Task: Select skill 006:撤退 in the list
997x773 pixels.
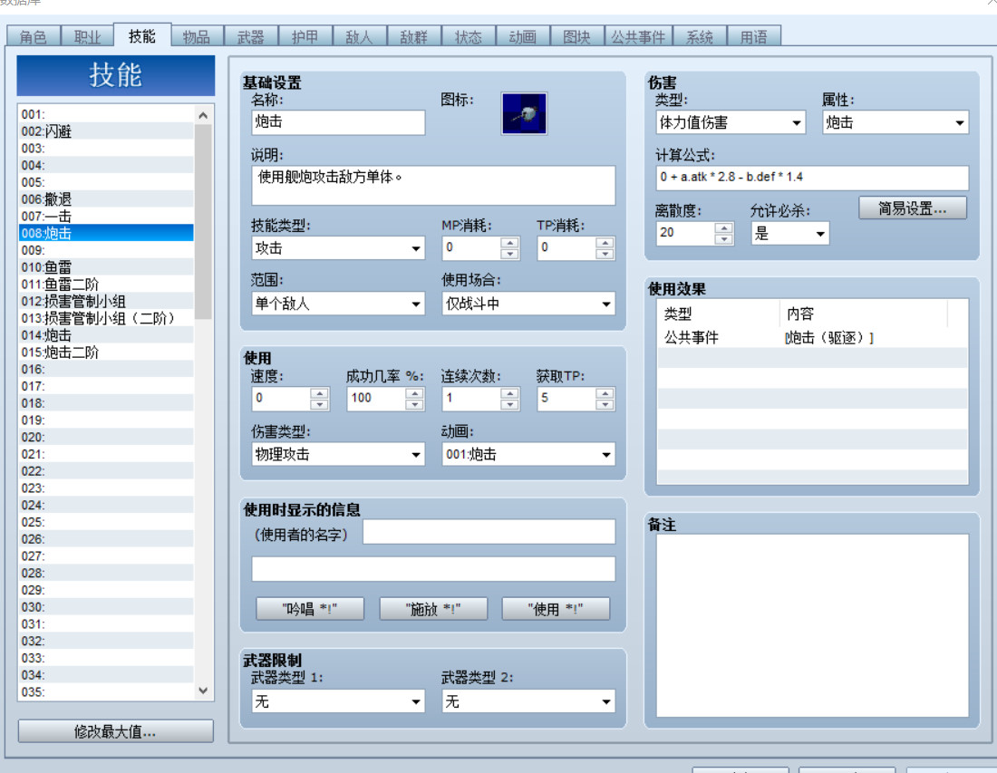Action: click(x=107, y=199)
